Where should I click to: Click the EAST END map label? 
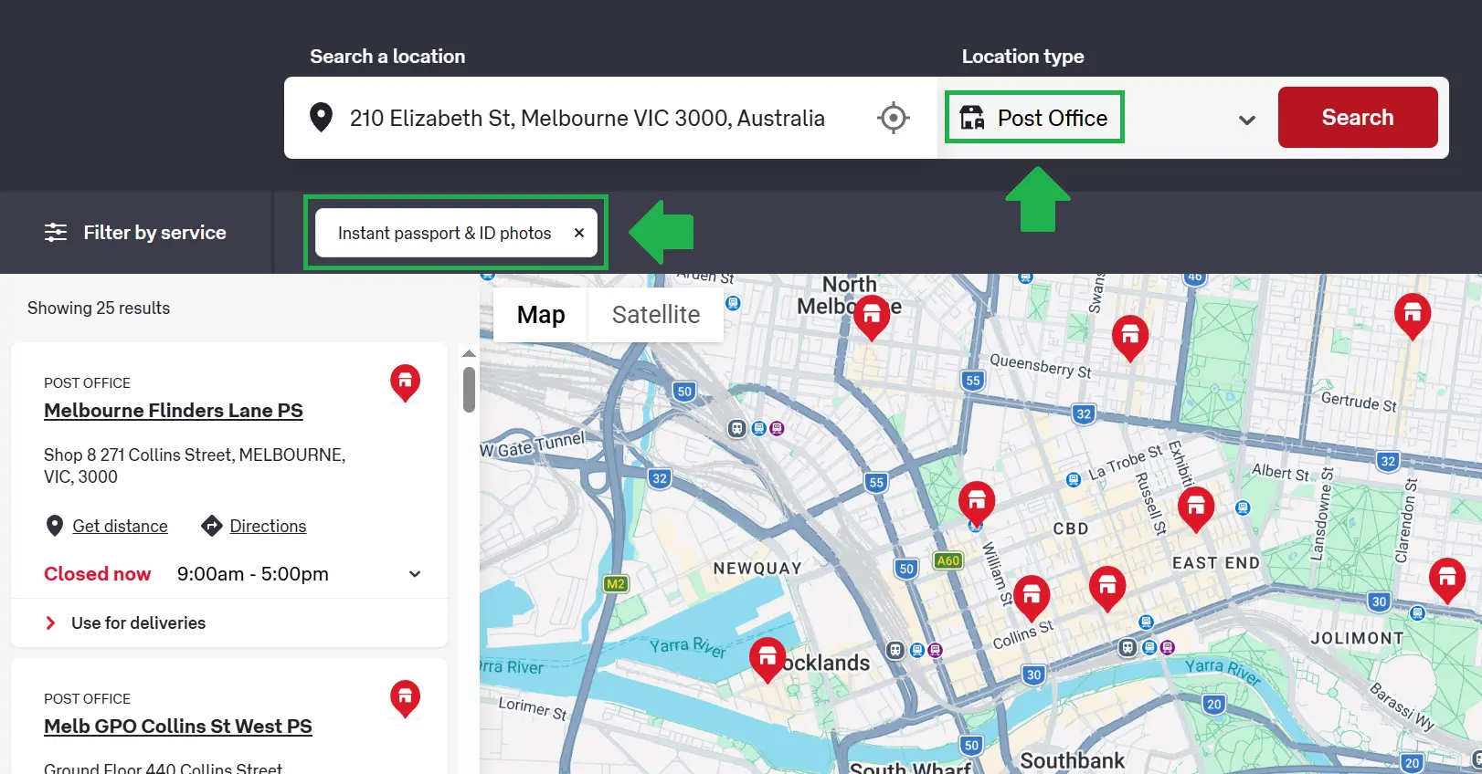1216,563
